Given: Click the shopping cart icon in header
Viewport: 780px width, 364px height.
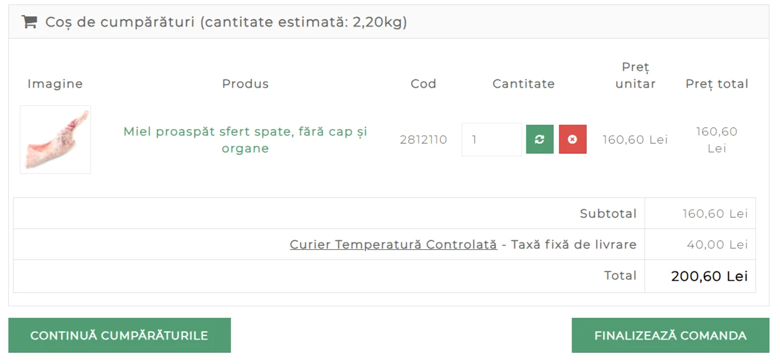Looking at the screenshot, I should coord(29,22).
